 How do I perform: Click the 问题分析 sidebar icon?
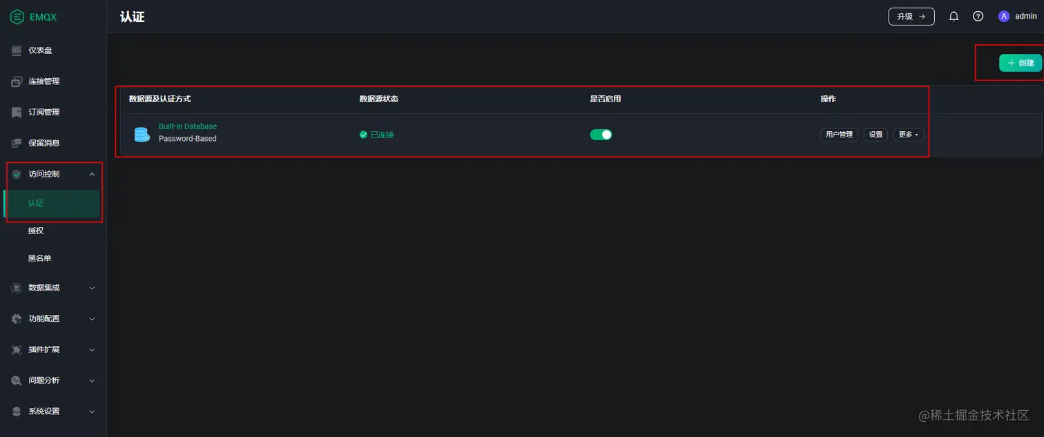click(x=17, y=380)
